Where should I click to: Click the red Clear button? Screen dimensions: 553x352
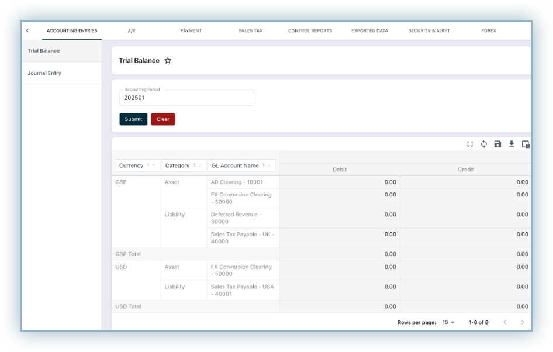tap(163, 119)
